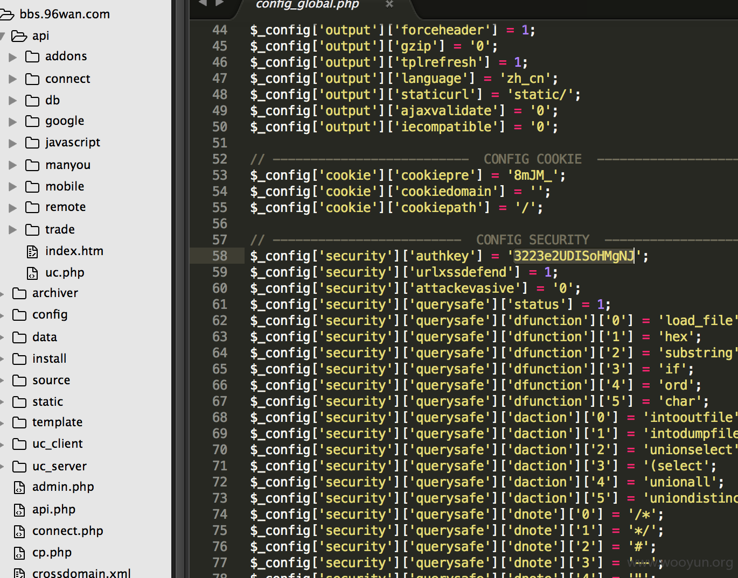Click the cp.php file icon
The height and width of the screenshot is (578, 738).
(19, 553)
